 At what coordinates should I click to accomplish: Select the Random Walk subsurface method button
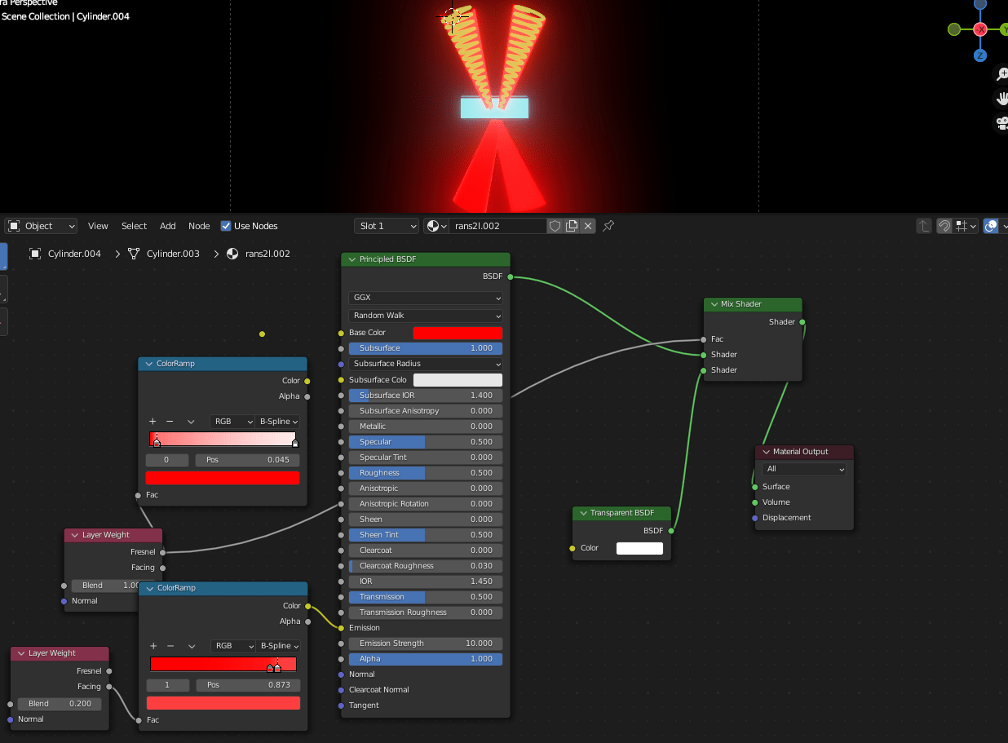(425, 316)
